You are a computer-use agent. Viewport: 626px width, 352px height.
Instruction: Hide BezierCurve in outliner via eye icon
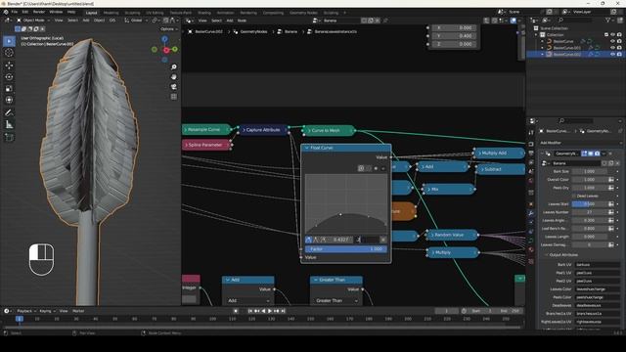[612, 41]
